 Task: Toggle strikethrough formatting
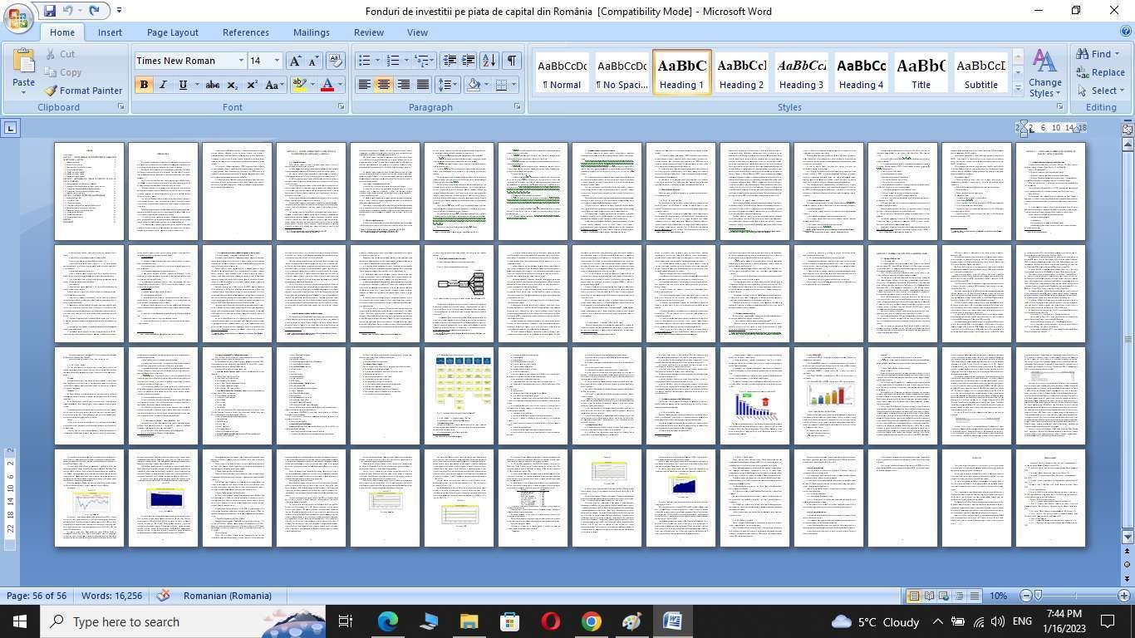click(x=213, y=85)
